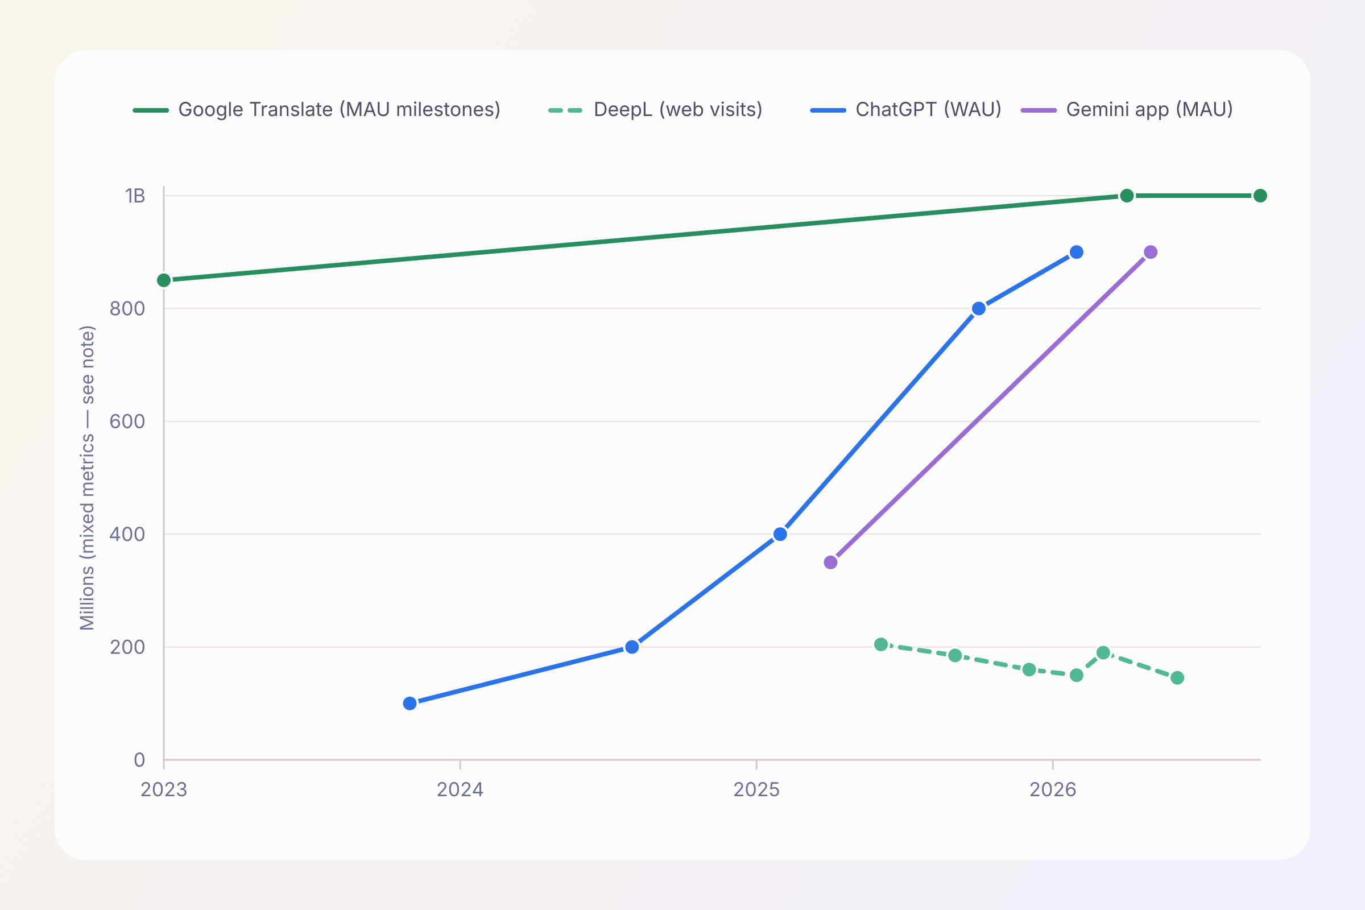Select ChatGPT data point at 400 million
The width and height of the screenshot is (1365, 910).
click(780, 534)
